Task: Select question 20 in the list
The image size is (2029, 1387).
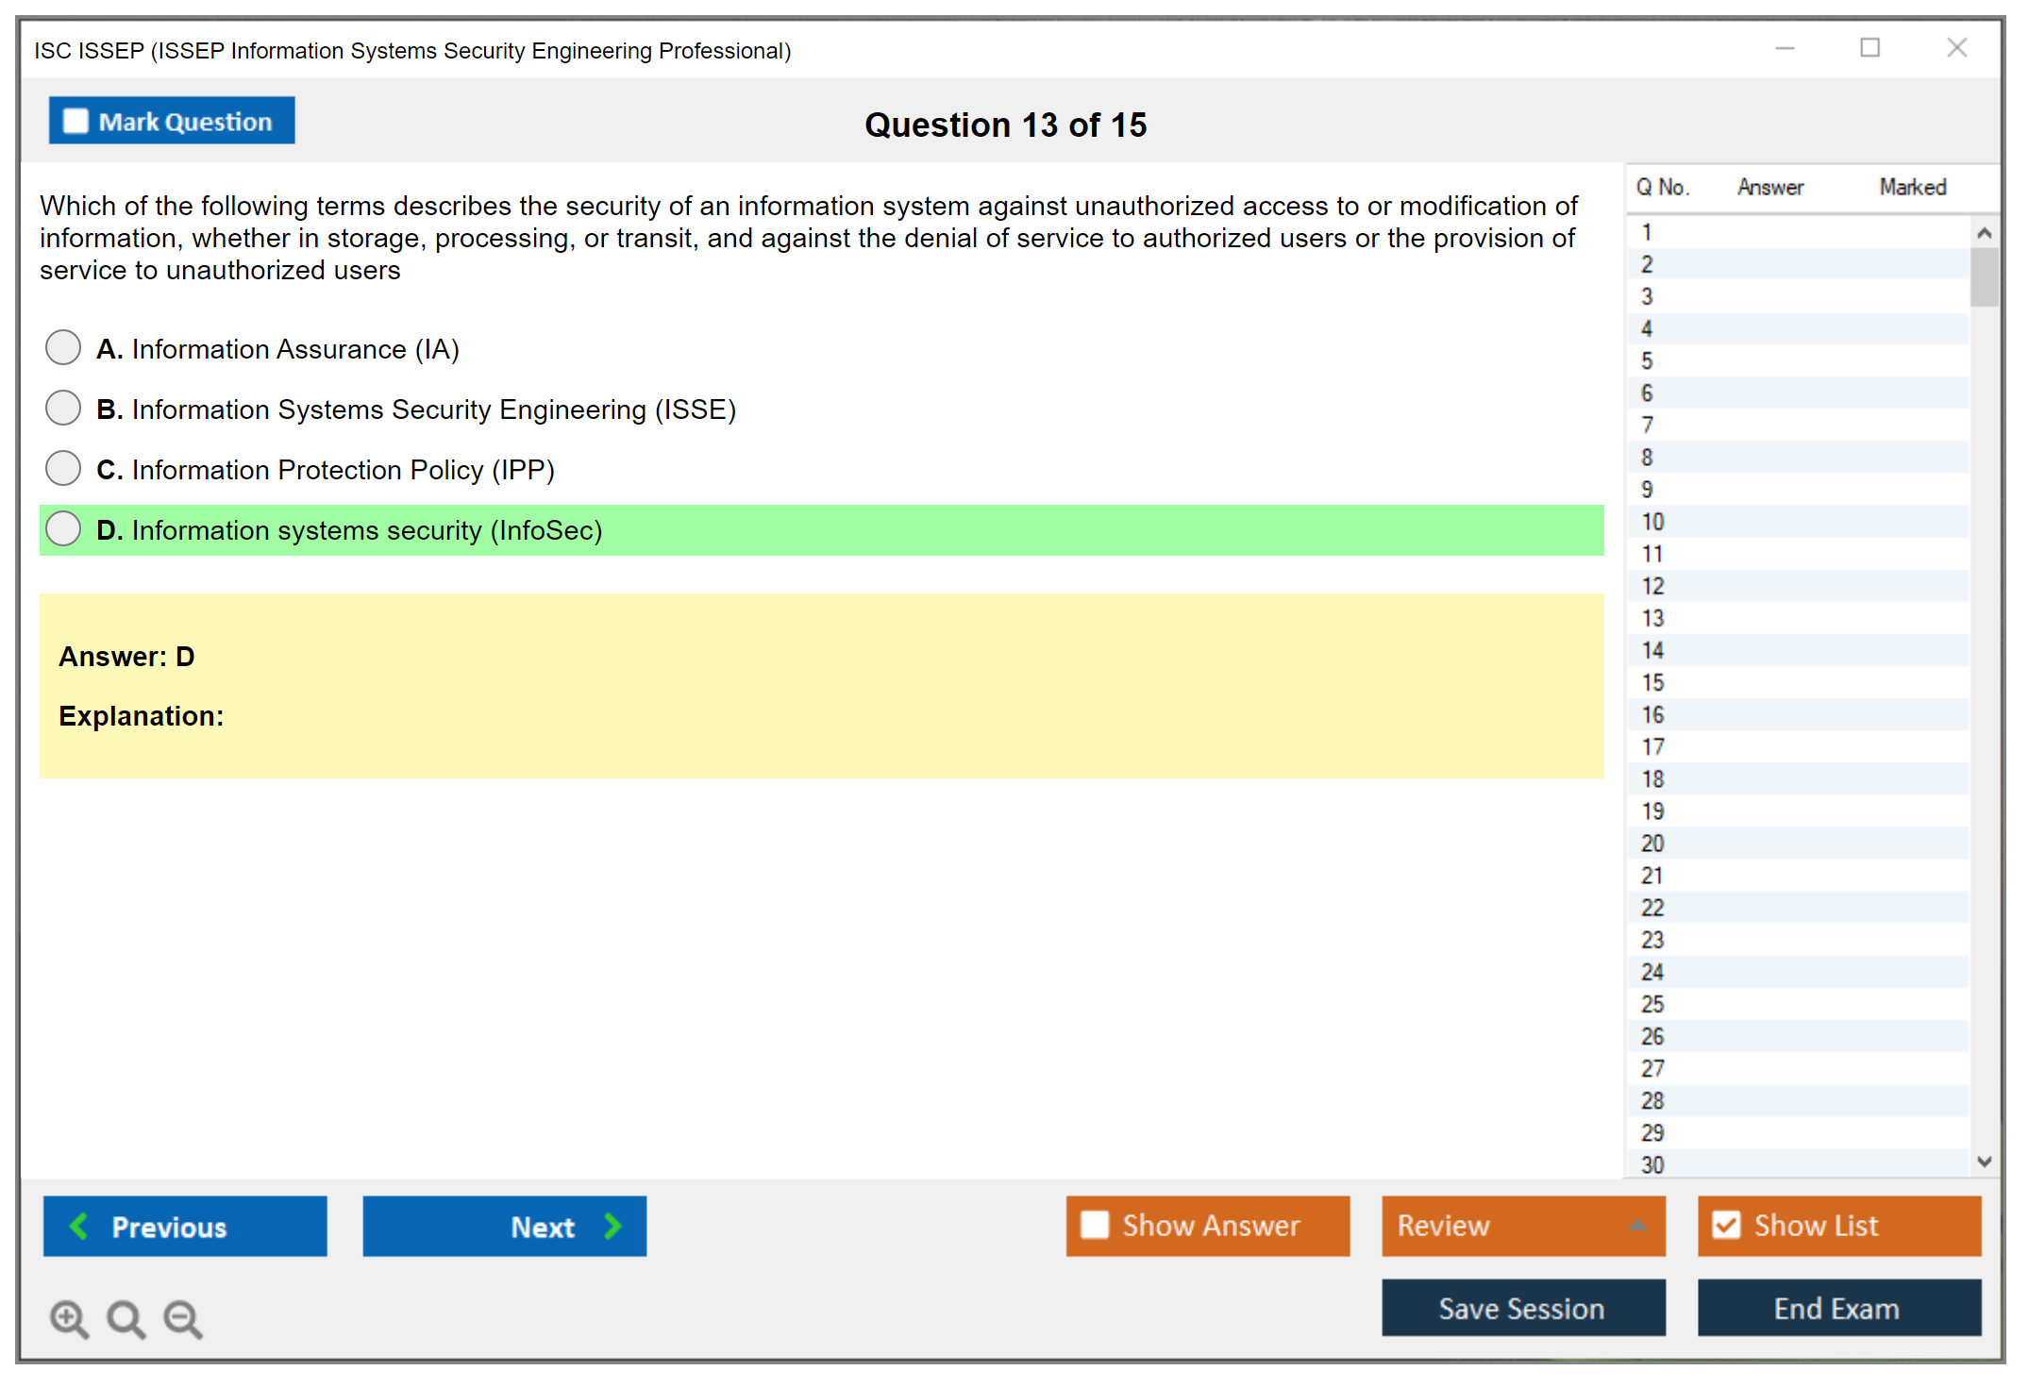Action: pyautogui.click(x=1652, y=843)
